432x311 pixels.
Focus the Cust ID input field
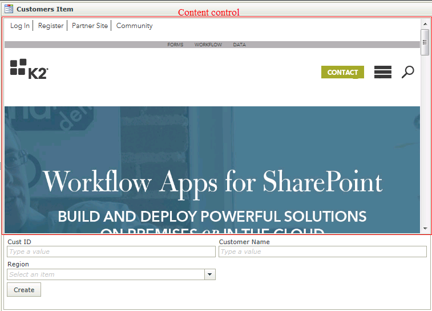click(111, 252)
